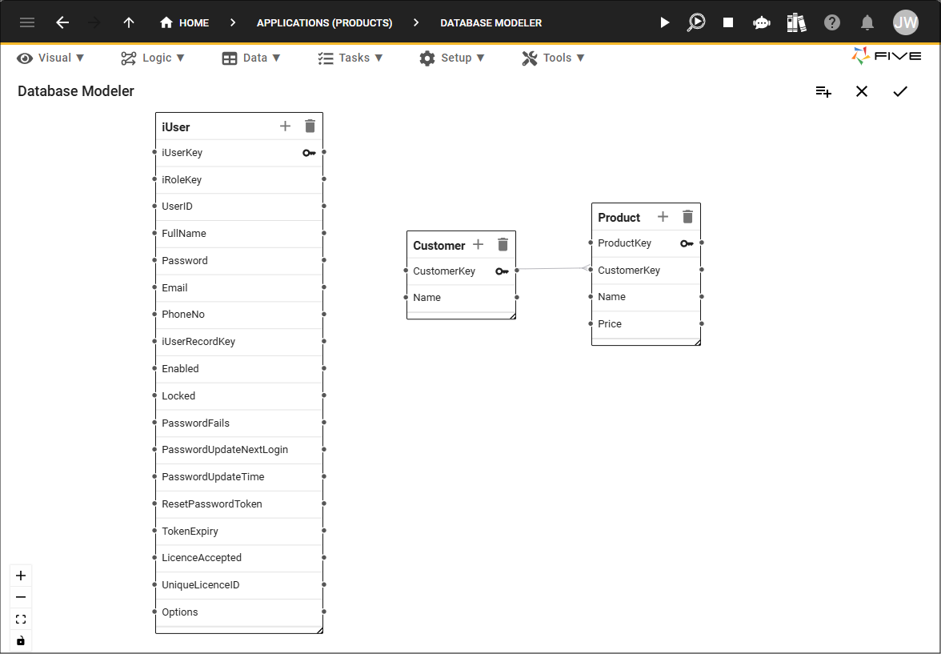
Task: Add a field to Product table
Action: [663, 217]
